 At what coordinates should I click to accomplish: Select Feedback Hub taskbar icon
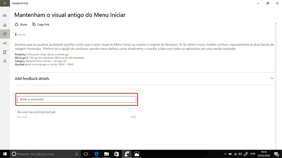coord(127,154)
